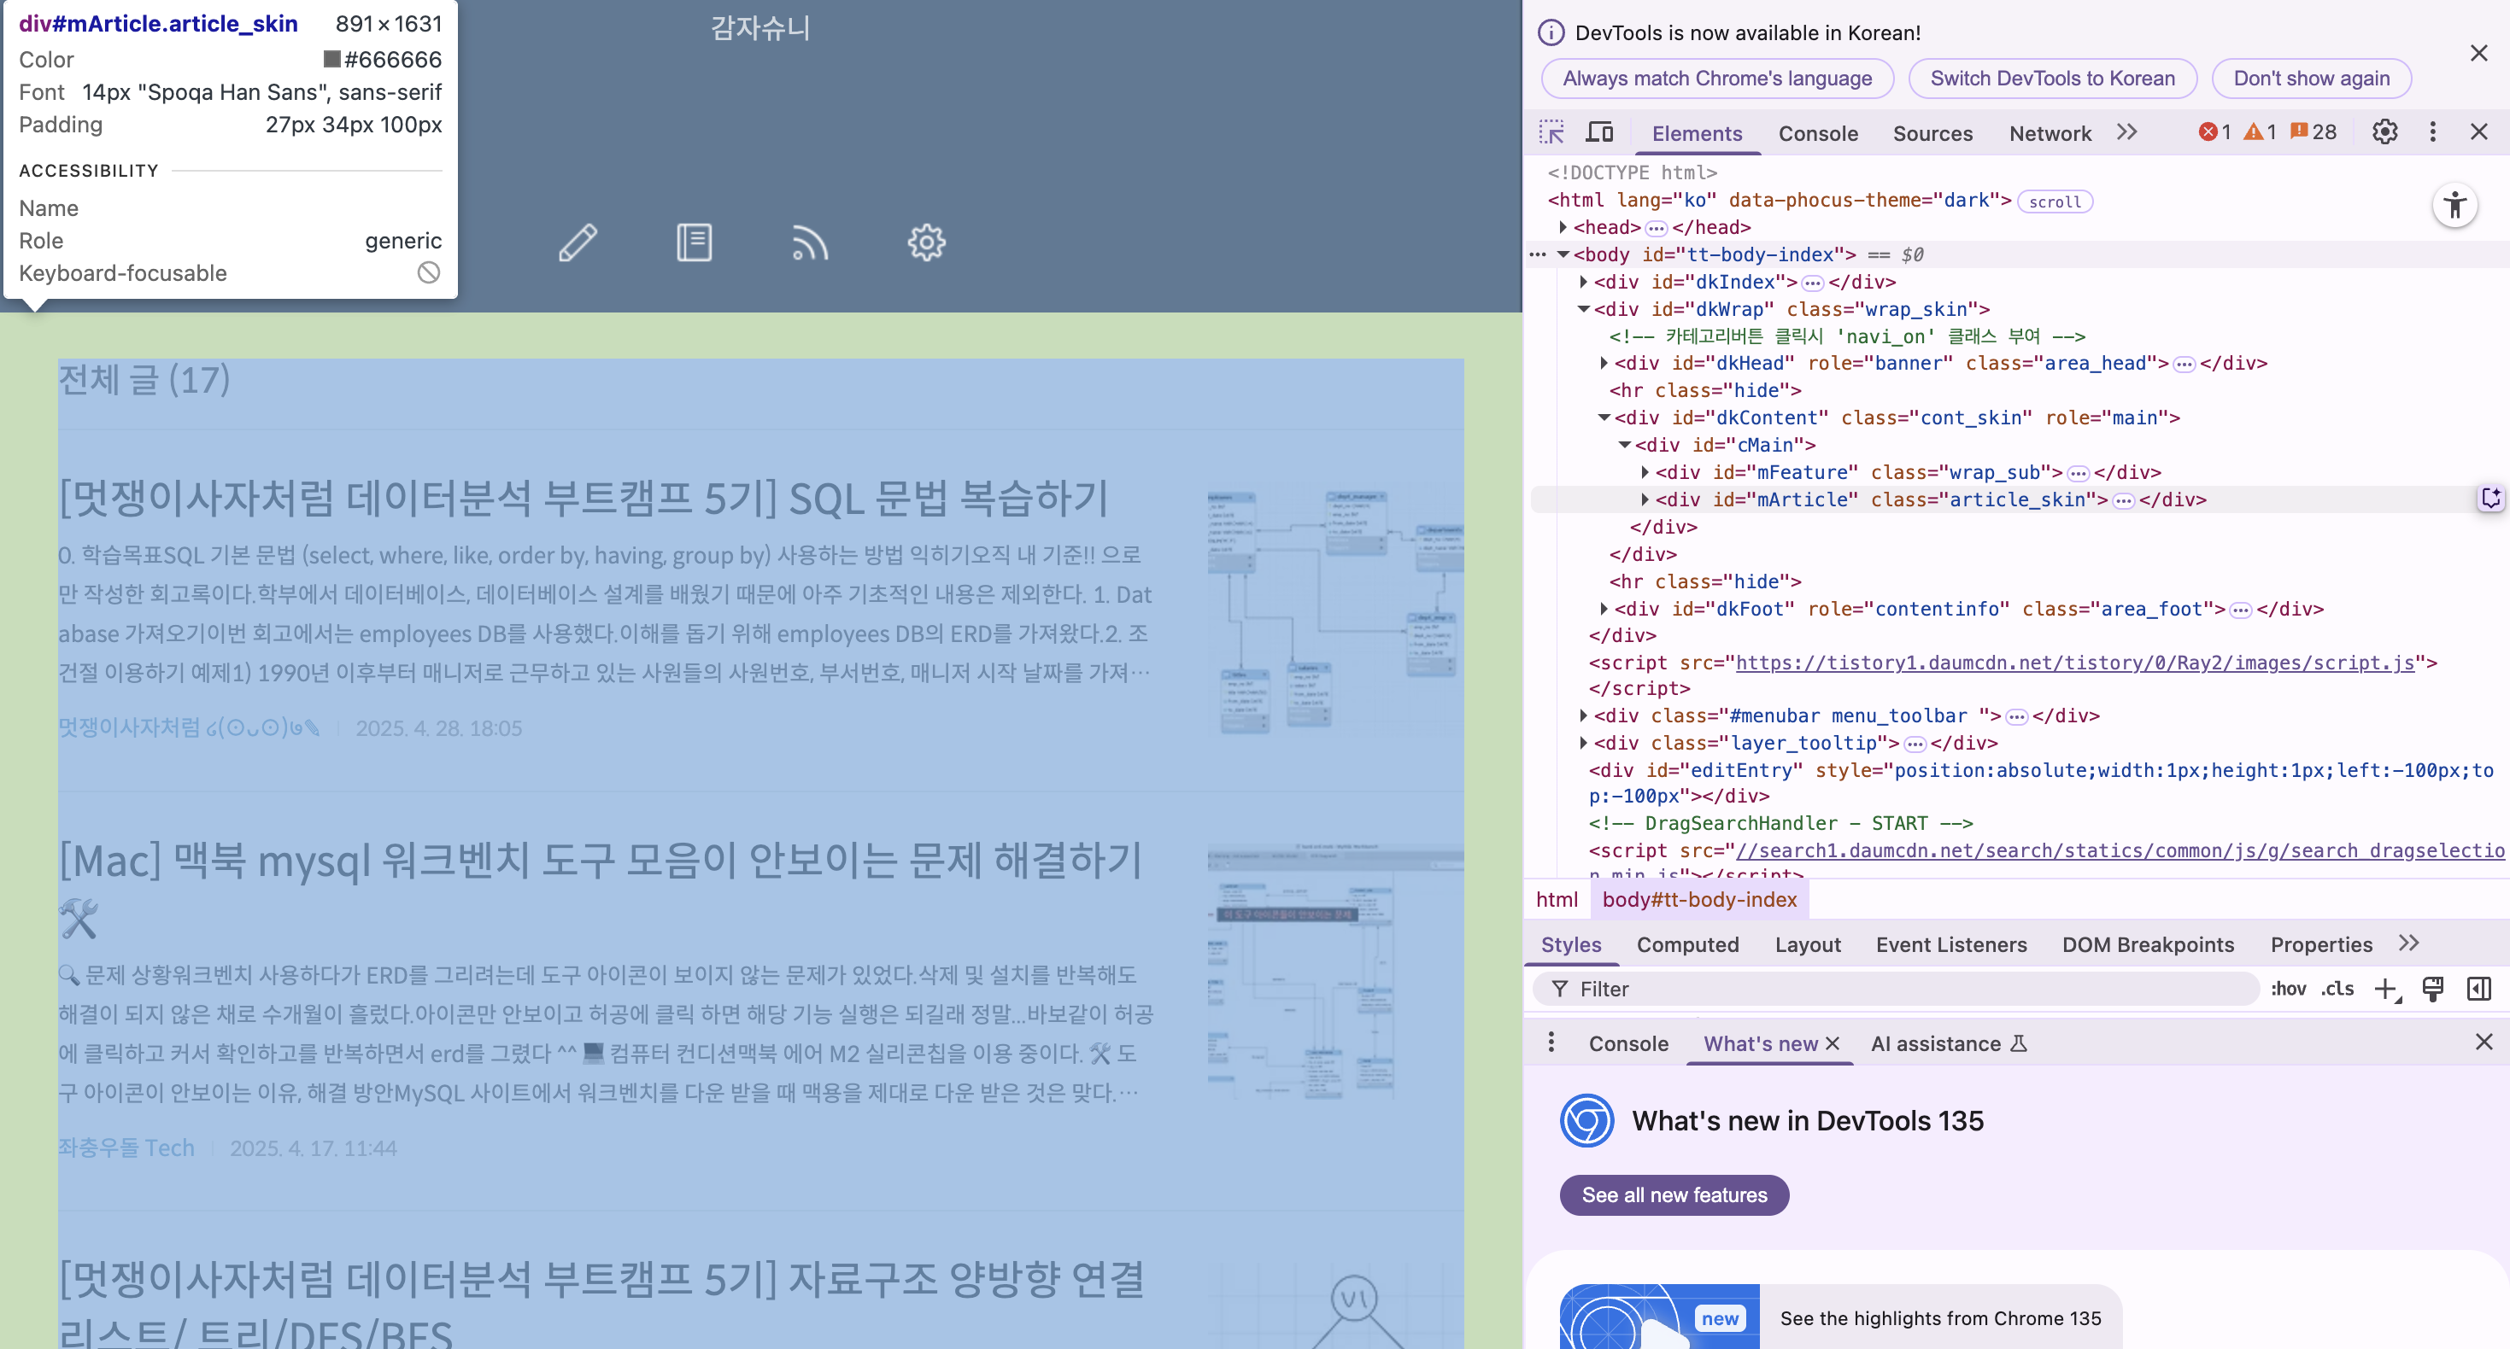Open the AI assistance drawer tab
The image size is (2510, 1349).
[x=1949, y=1044]
